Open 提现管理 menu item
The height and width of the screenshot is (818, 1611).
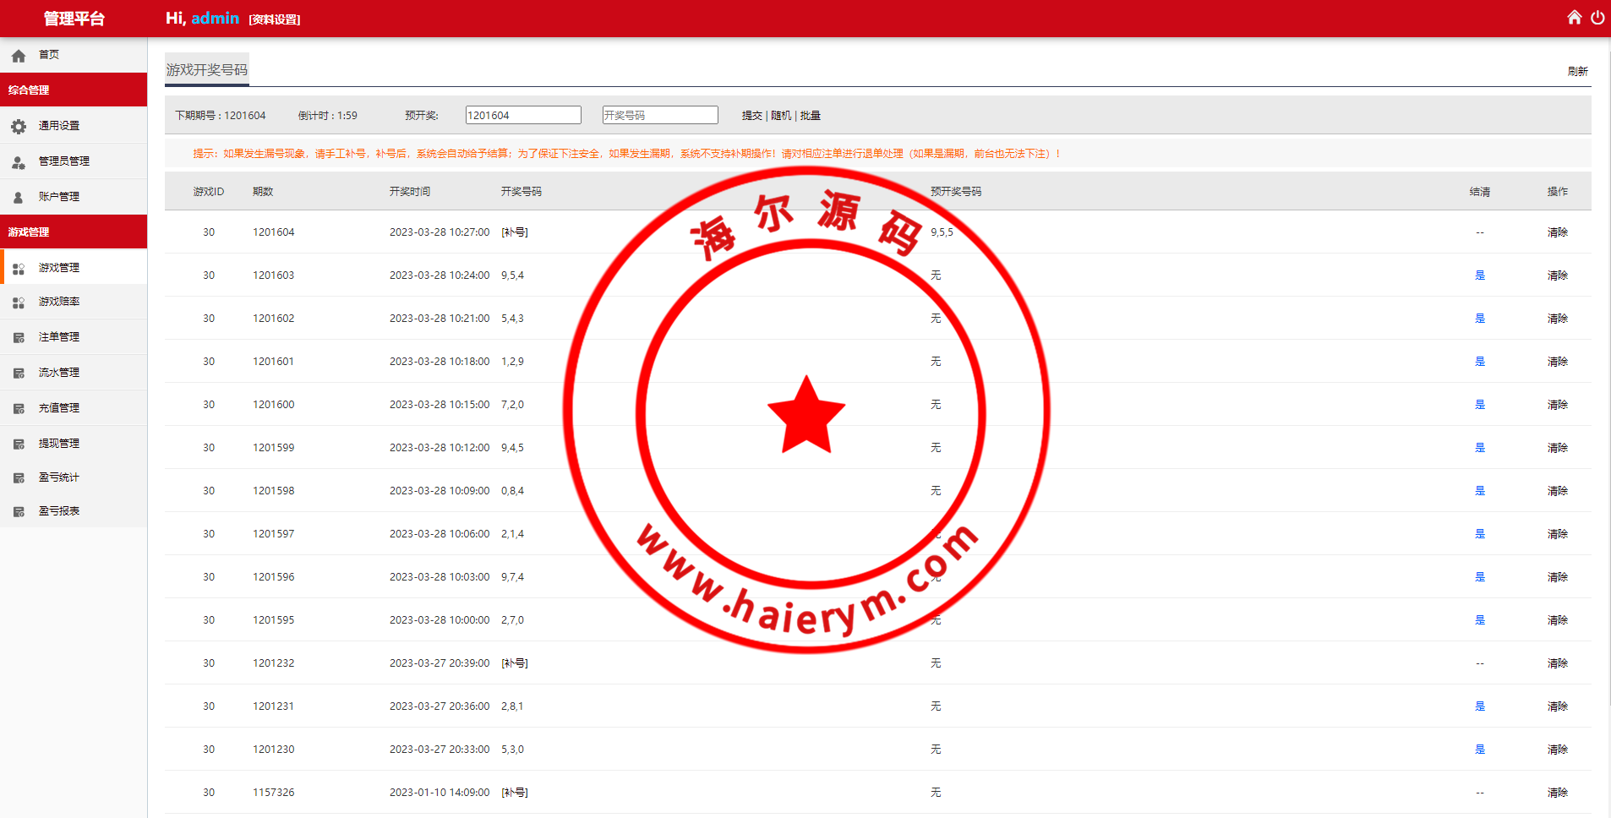click(59, 444)
